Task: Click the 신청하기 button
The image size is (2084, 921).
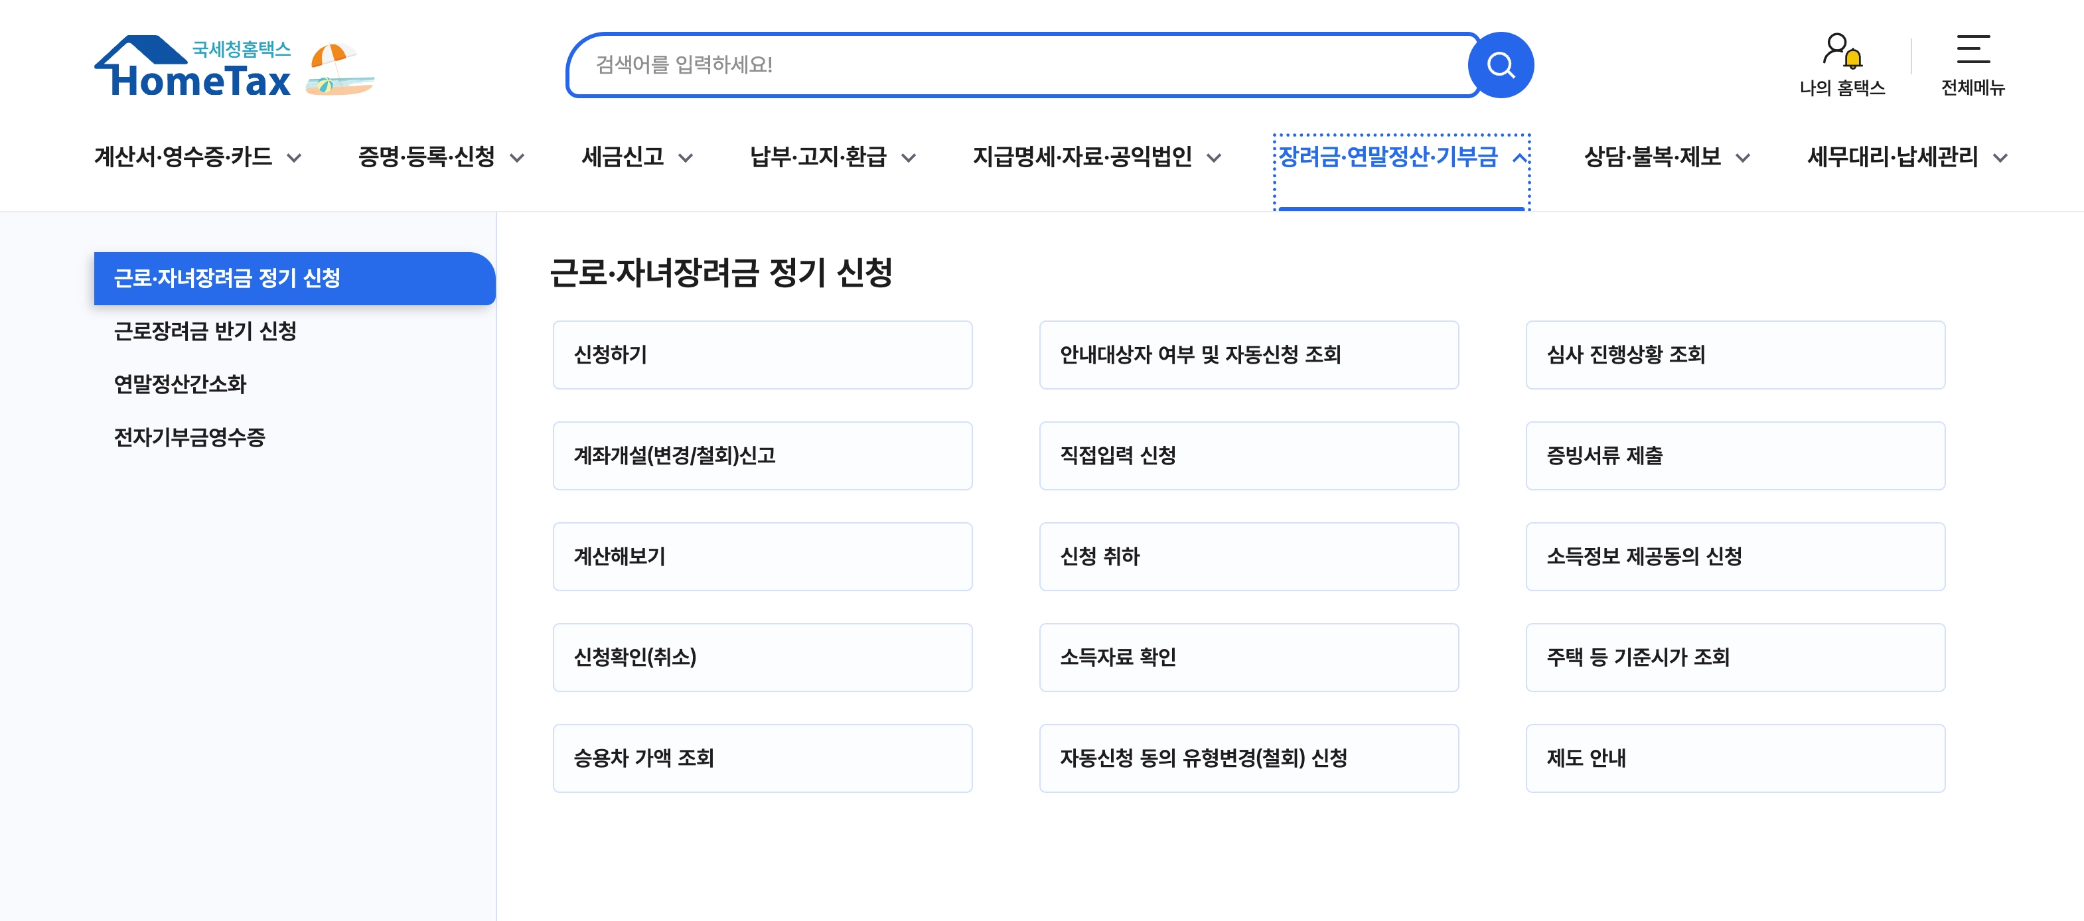Action: coord(762,355)
